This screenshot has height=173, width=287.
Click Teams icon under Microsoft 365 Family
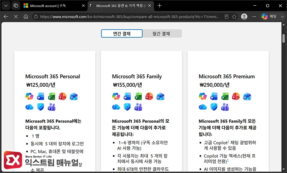[139, 107]
